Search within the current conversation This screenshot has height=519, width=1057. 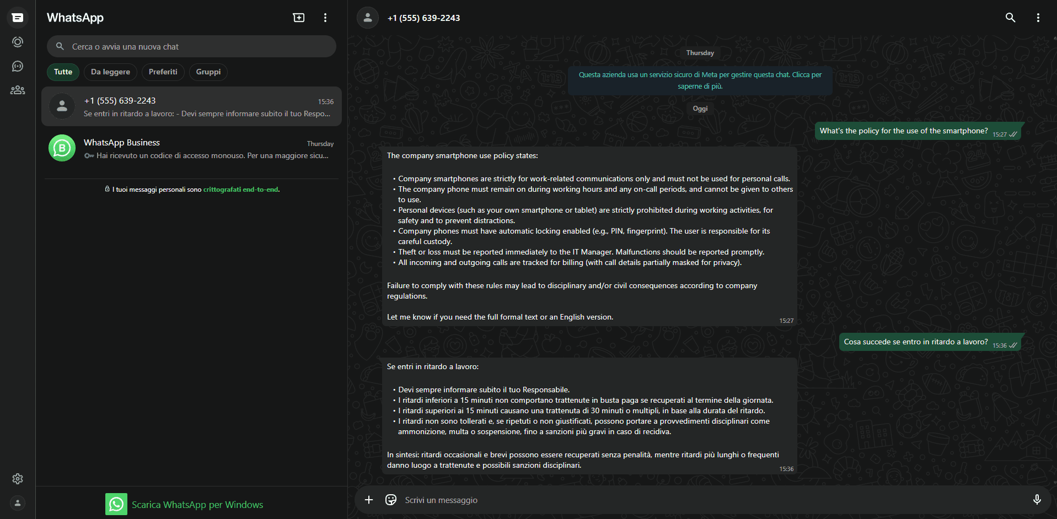(x=1010, y=17)
